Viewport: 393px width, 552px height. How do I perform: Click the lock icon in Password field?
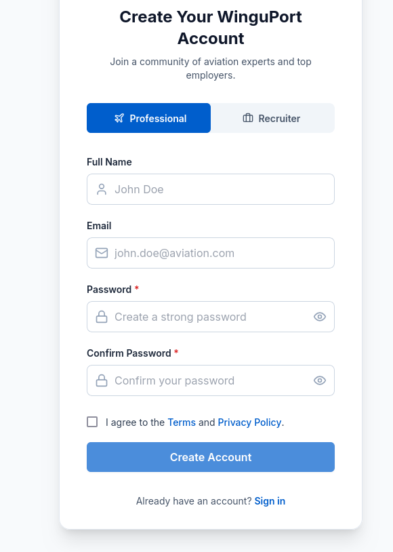tap(101, 317)
